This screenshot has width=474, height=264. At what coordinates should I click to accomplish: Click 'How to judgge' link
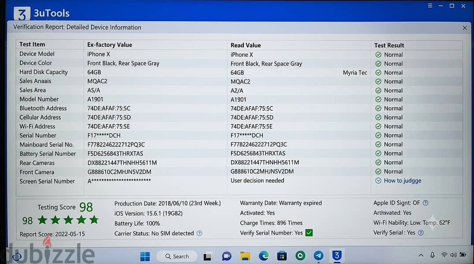403,181
